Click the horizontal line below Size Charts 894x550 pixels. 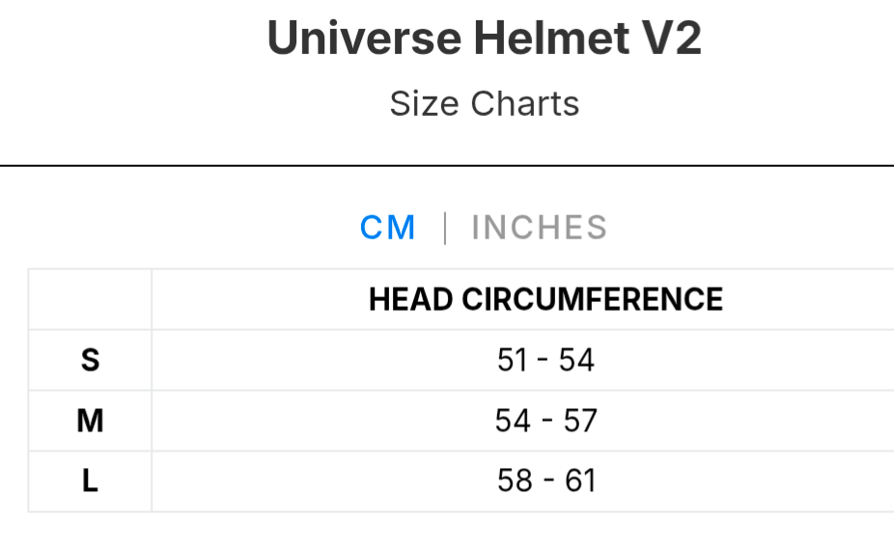(x=447, y=166)
